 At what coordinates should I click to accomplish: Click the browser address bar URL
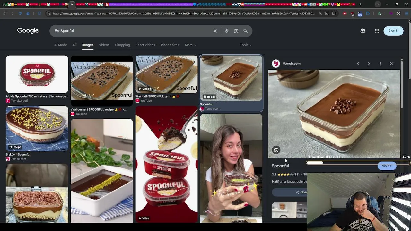[x=184, y=13]
